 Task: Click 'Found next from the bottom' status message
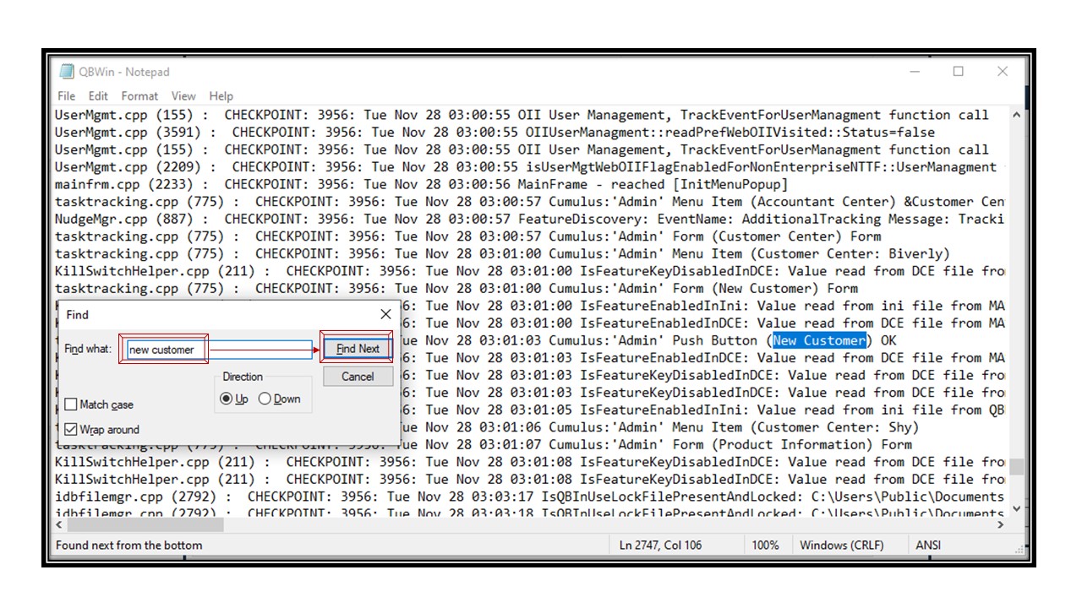(x=129, y=546)
